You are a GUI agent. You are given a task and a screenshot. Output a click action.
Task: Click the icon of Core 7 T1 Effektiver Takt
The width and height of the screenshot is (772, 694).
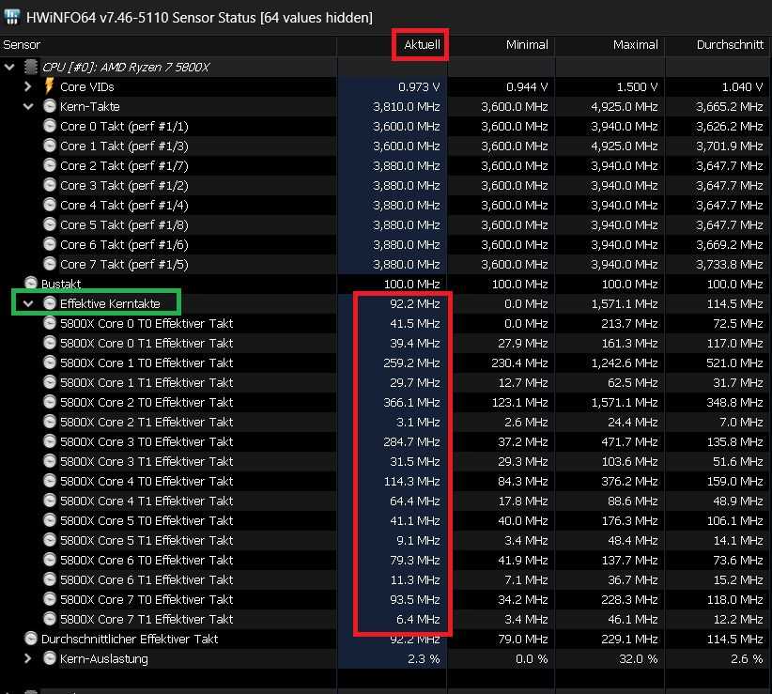point(50,618)
